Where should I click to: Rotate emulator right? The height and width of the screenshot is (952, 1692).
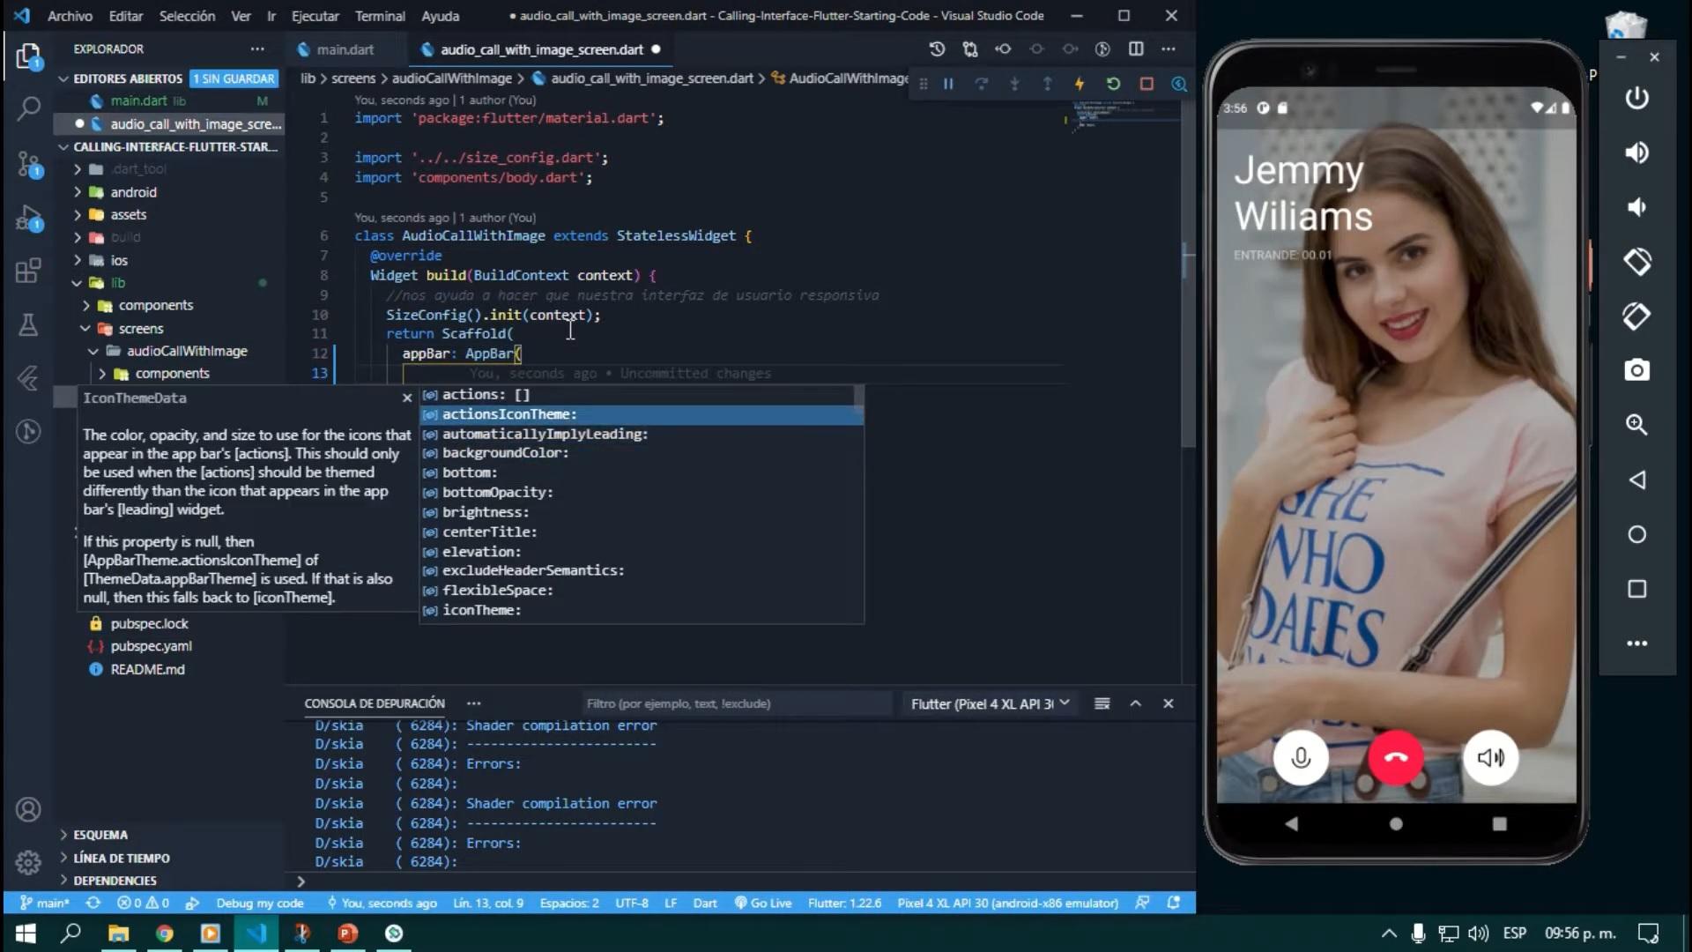[1636, 316]
